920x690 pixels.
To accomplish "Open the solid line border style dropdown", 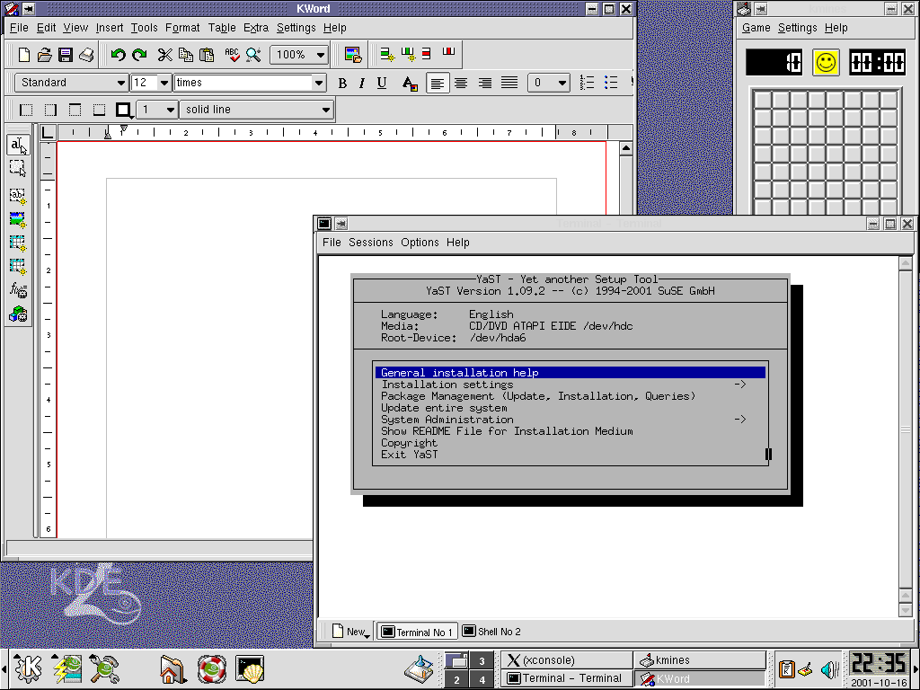I will point(257,110).
